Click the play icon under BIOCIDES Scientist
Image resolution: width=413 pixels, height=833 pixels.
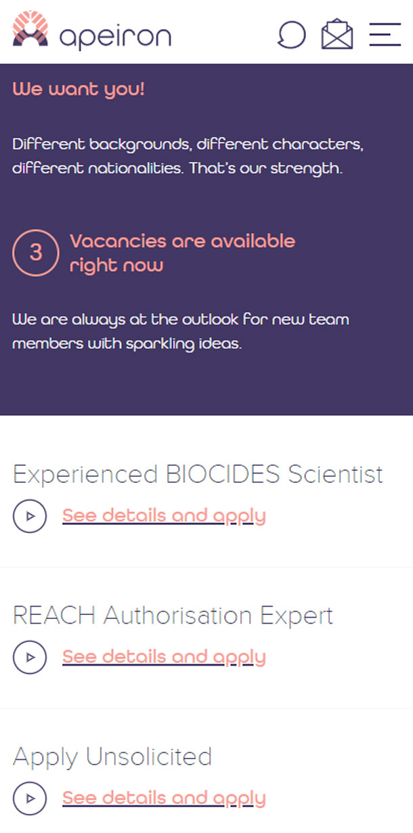[x=30, y=516]
